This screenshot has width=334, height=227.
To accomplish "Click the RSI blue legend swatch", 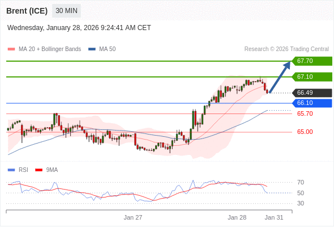I will [11, 170].
